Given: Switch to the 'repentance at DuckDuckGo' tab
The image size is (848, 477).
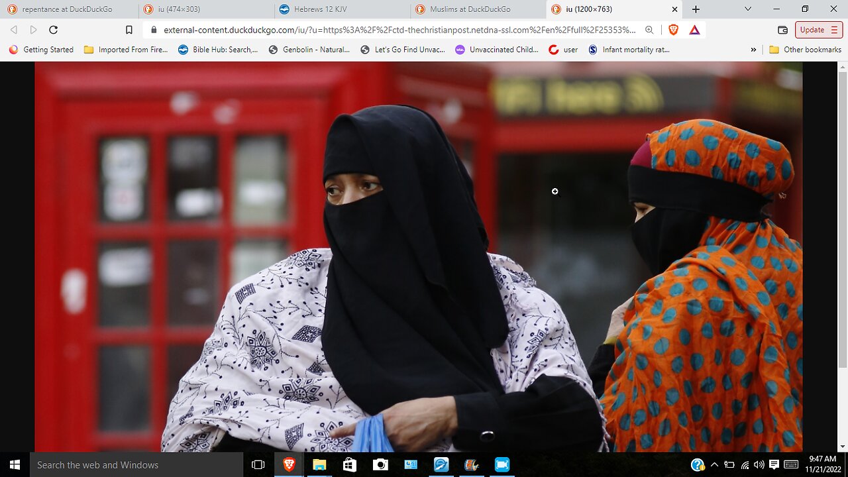Looking at the screenshot, I should coord(68,9).
